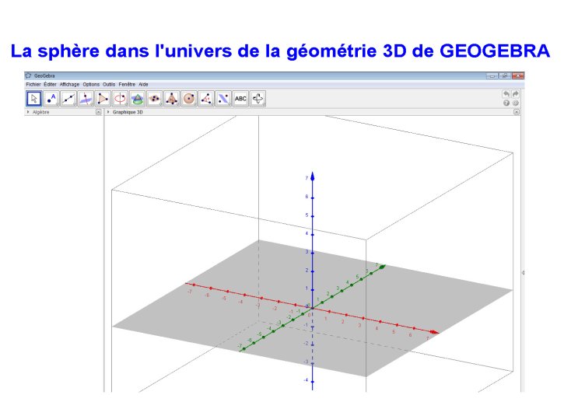The image size is (571, 402).
Task: Open the Options menu
Action: (91, 85)
